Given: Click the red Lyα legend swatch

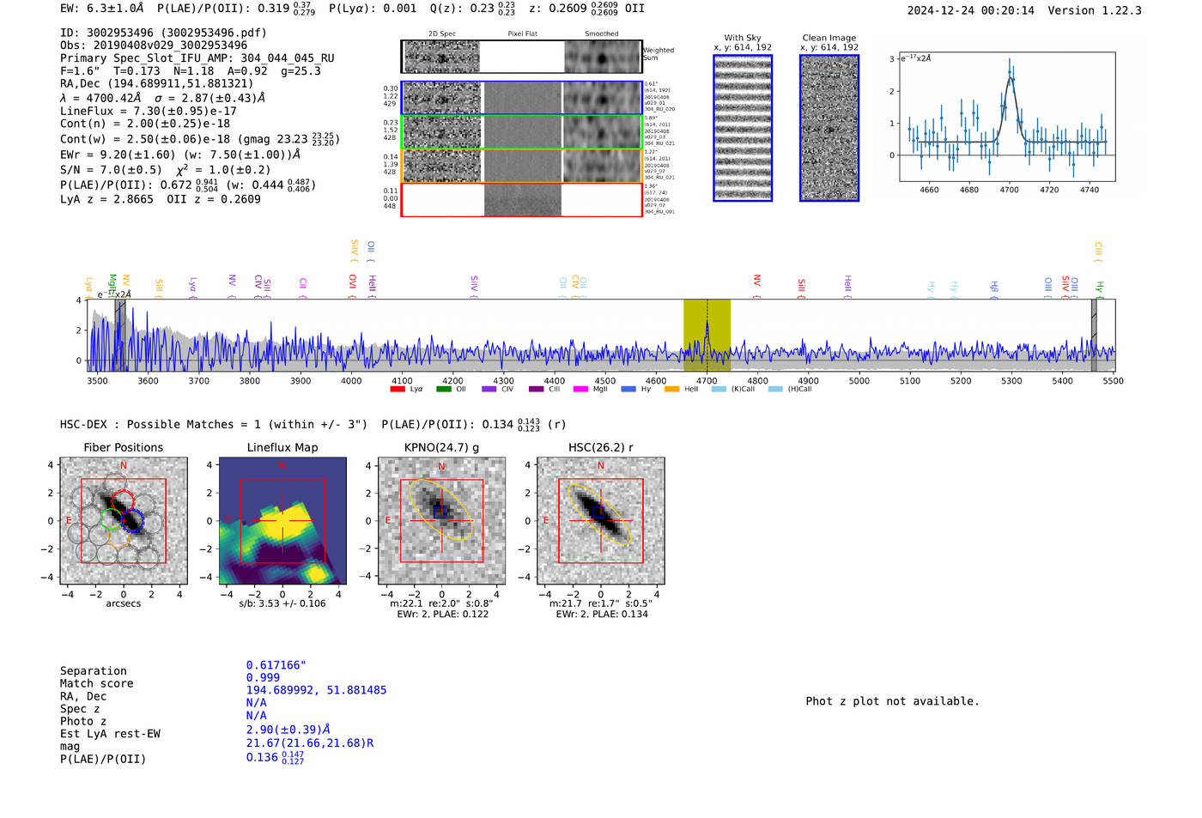Looking at the screenshot, I should coord(397,389).
